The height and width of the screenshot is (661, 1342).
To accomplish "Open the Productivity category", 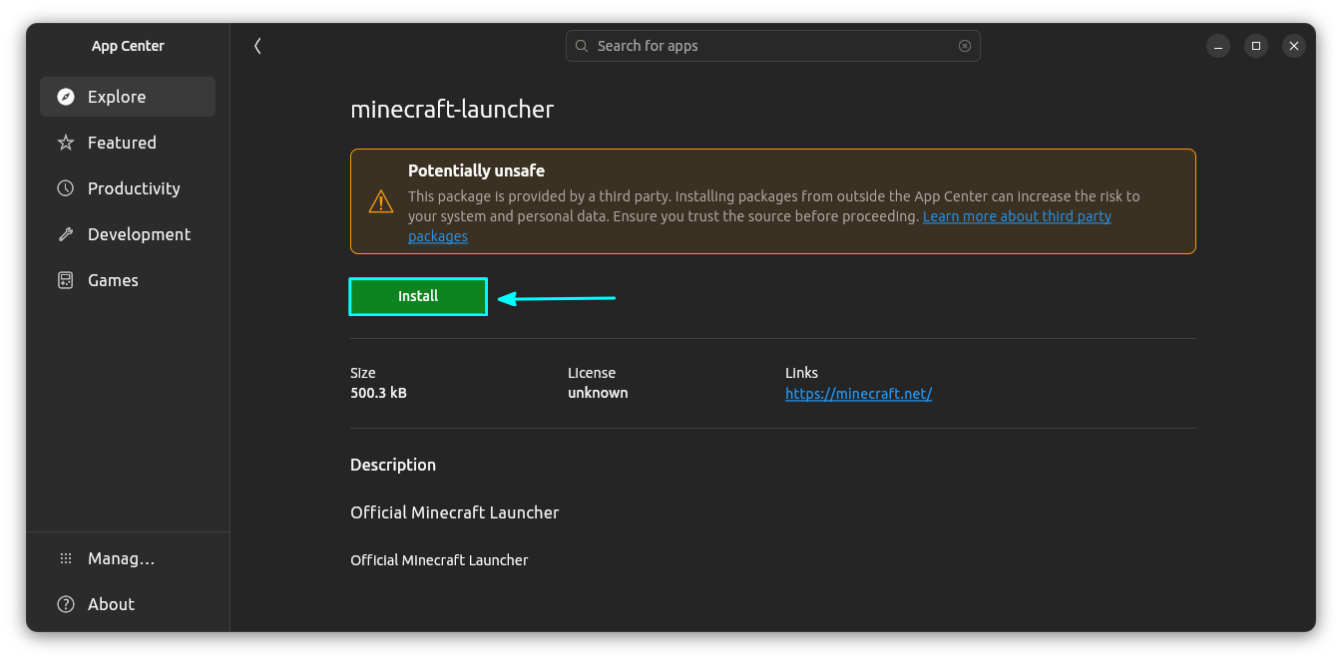I will tap(128, 188).
